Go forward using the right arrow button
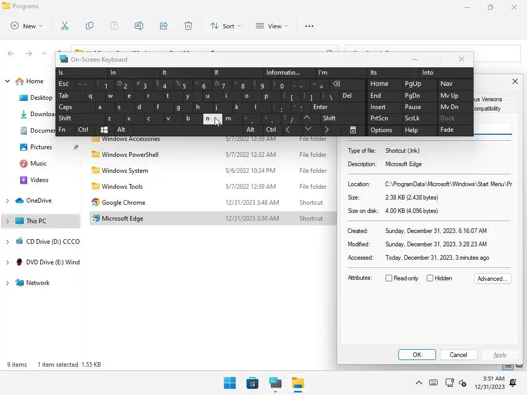 tap(29, 53)
